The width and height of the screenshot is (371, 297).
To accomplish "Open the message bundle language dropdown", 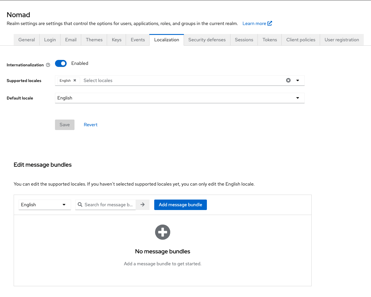I will (45, 205).
